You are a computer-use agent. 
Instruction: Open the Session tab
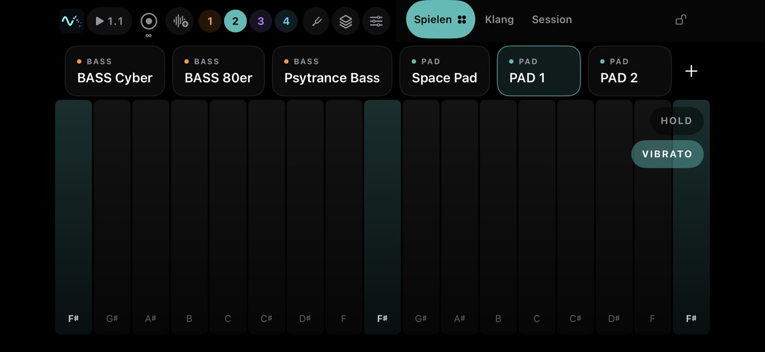point(552,19)
